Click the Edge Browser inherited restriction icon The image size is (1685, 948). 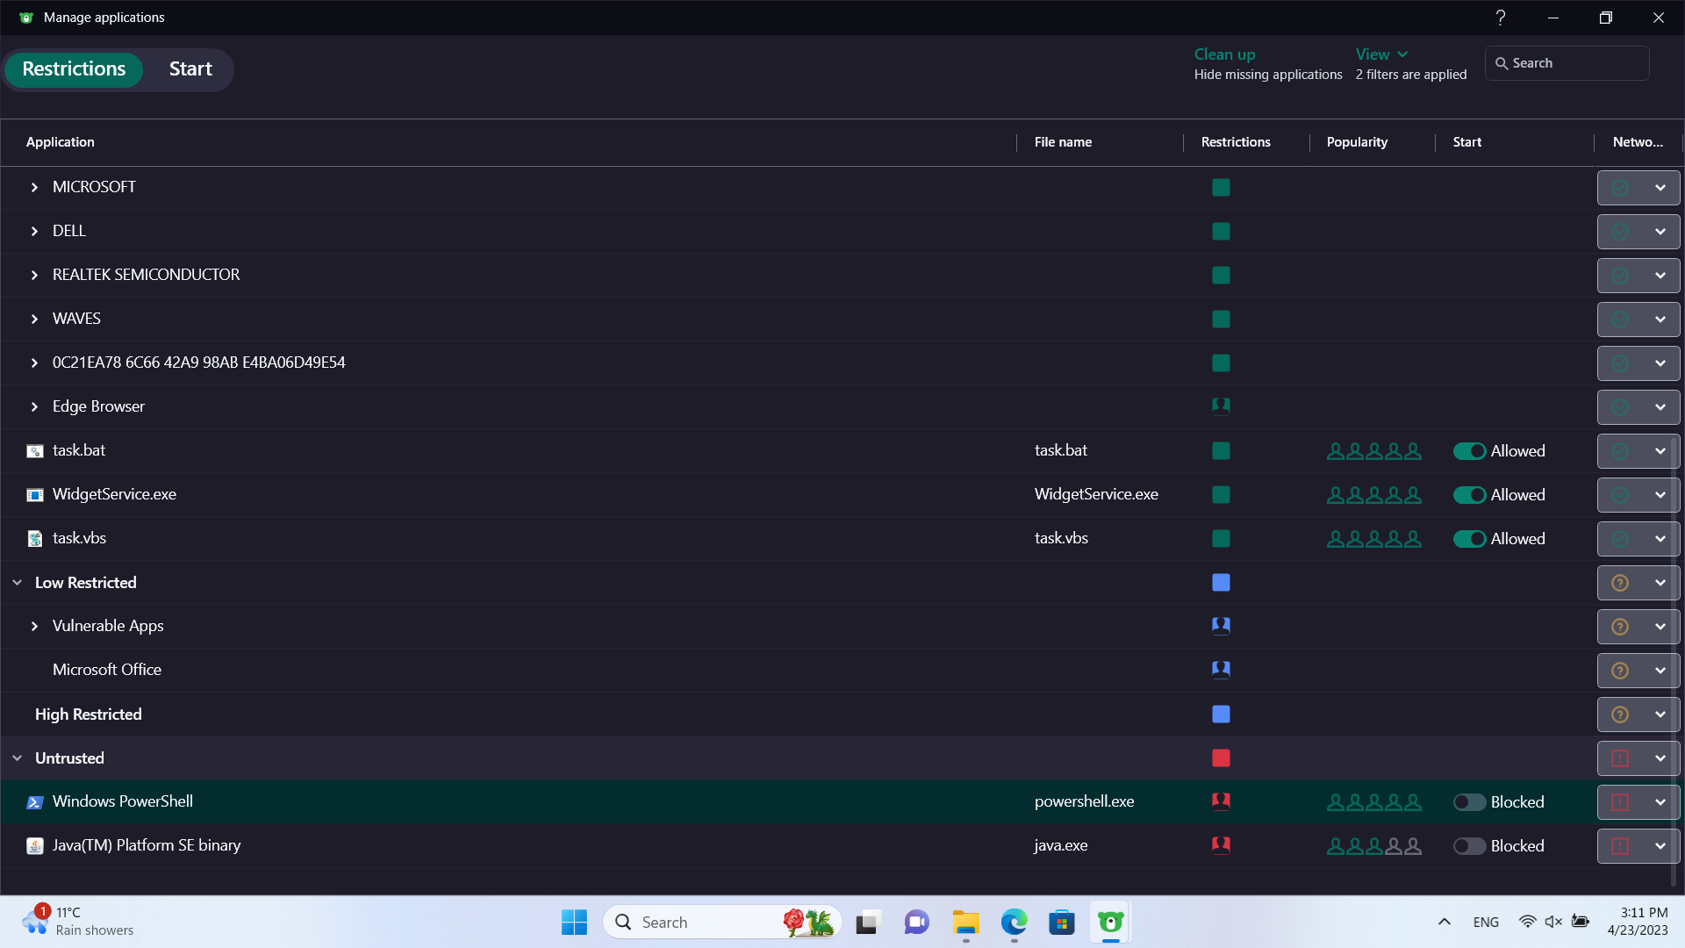[1221, 406]
